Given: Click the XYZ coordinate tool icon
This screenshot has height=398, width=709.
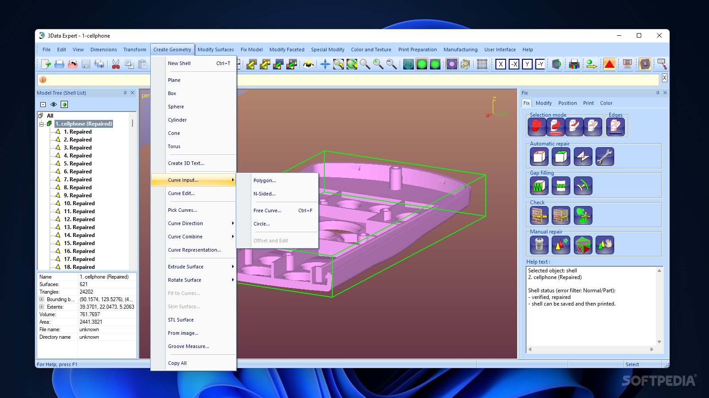Looking at the screenshot, I should pyautogui.click(x=662, y=65).
